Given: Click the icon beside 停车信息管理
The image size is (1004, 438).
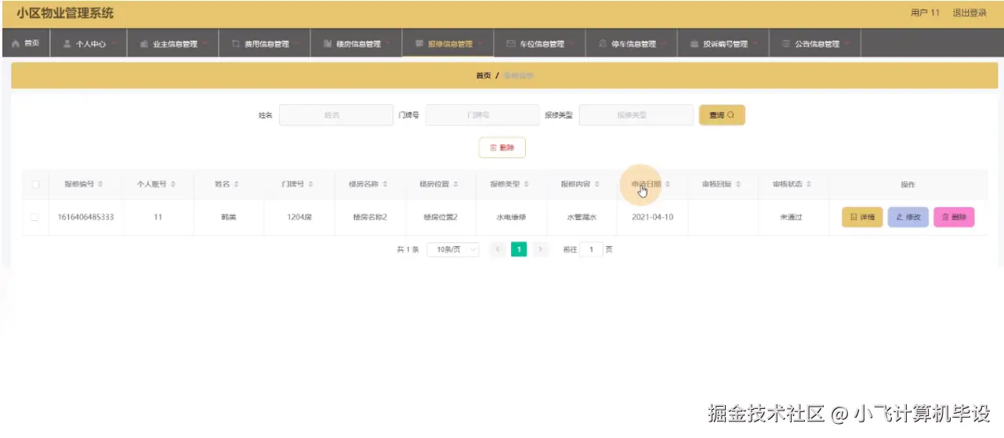Looking at the screenshot, I should pos(603,44).
